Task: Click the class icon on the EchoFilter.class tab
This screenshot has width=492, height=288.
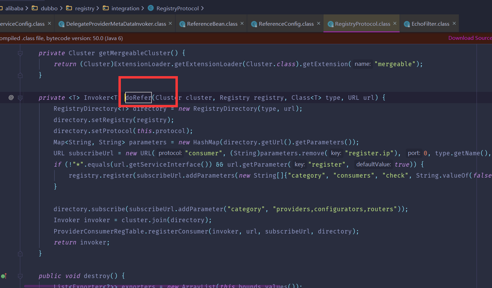Action: click(407, 24)
